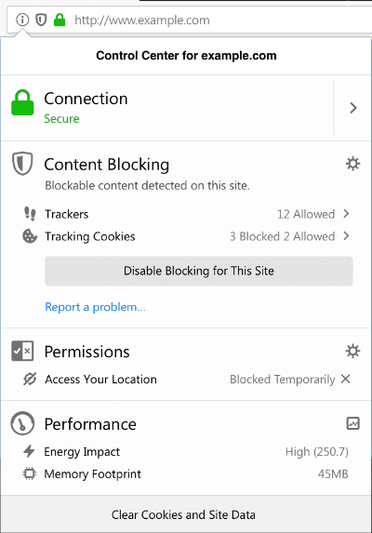Open Content Blocking settings gear
This screenshot has width=372, height=533.
coord(352,164)
